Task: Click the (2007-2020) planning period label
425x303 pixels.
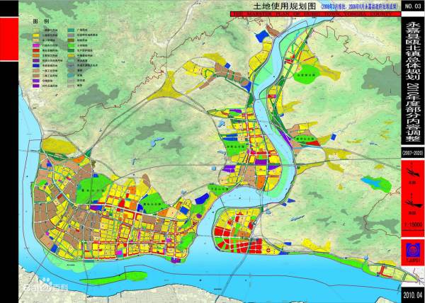Action: [x=412, y=152]
